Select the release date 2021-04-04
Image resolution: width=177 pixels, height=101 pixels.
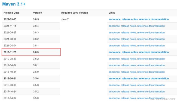click(10, 46)
